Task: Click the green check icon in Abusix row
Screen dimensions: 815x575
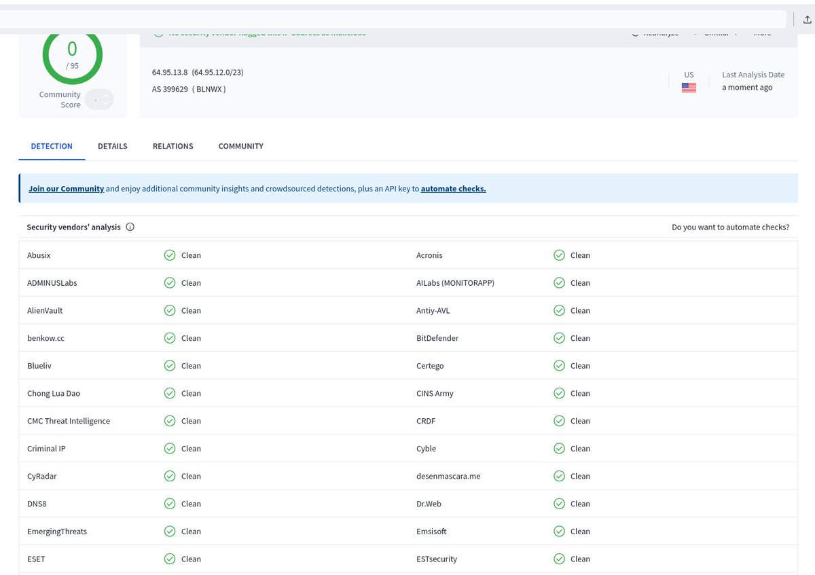Action: click(170, 255)
